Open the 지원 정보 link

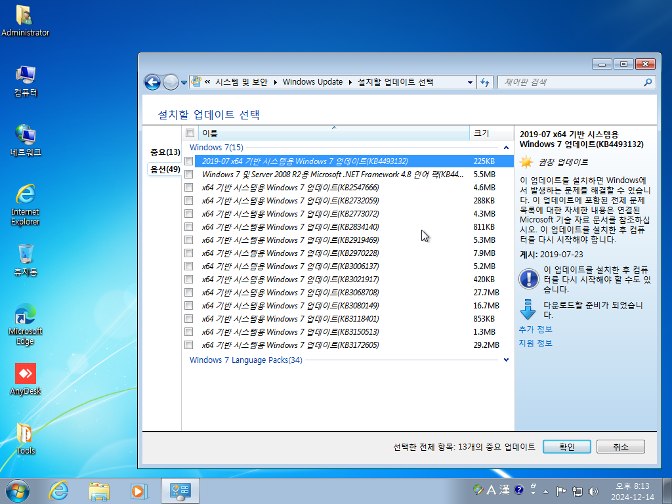coord(535,343)
